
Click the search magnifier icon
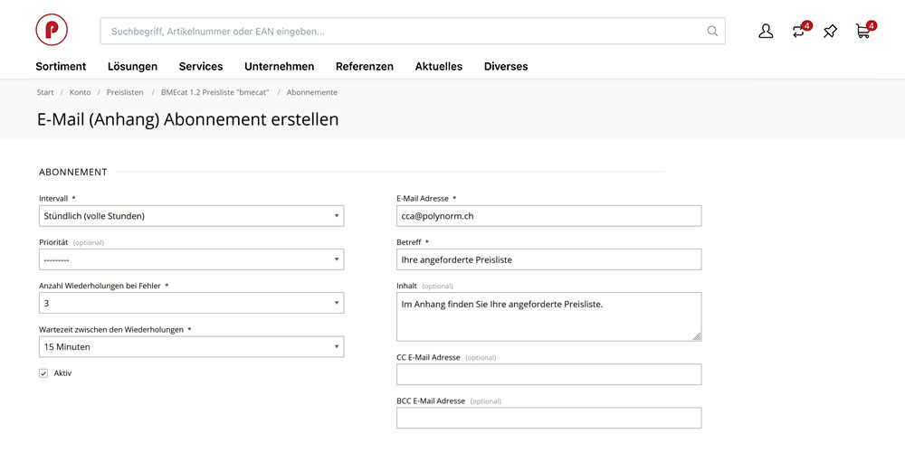click(713, 31)
